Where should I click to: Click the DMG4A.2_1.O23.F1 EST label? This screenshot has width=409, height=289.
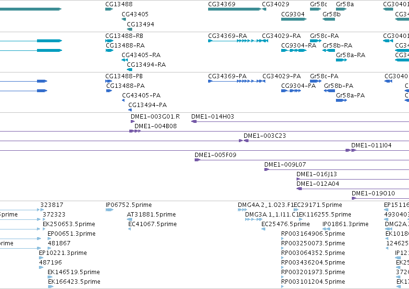click(x=265, y=205)
